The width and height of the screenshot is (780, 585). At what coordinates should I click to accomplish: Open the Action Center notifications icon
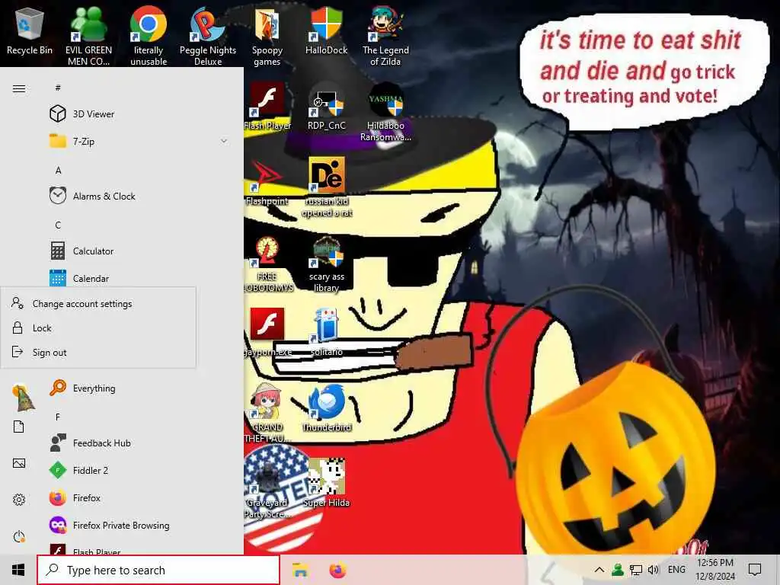point(755,570)
